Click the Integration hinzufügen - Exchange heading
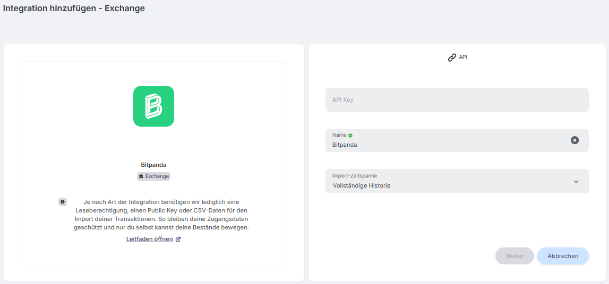The image size is (609, 284). (74, 8)
